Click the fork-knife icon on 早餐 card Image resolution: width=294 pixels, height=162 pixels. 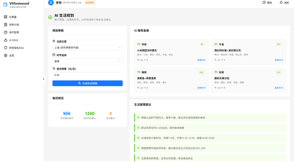click(138, 44)
